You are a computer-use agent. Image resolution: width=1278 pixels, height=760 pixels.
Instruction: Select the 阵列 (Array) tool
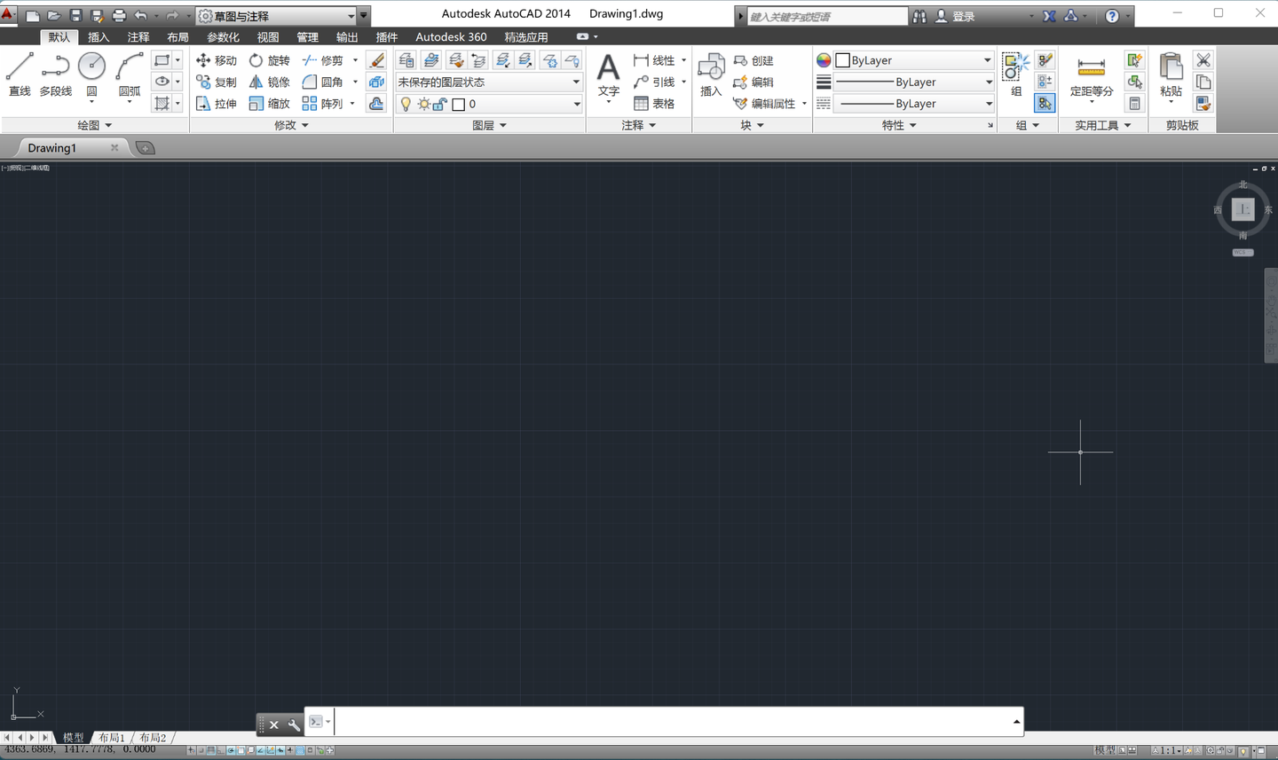(322, 104)
